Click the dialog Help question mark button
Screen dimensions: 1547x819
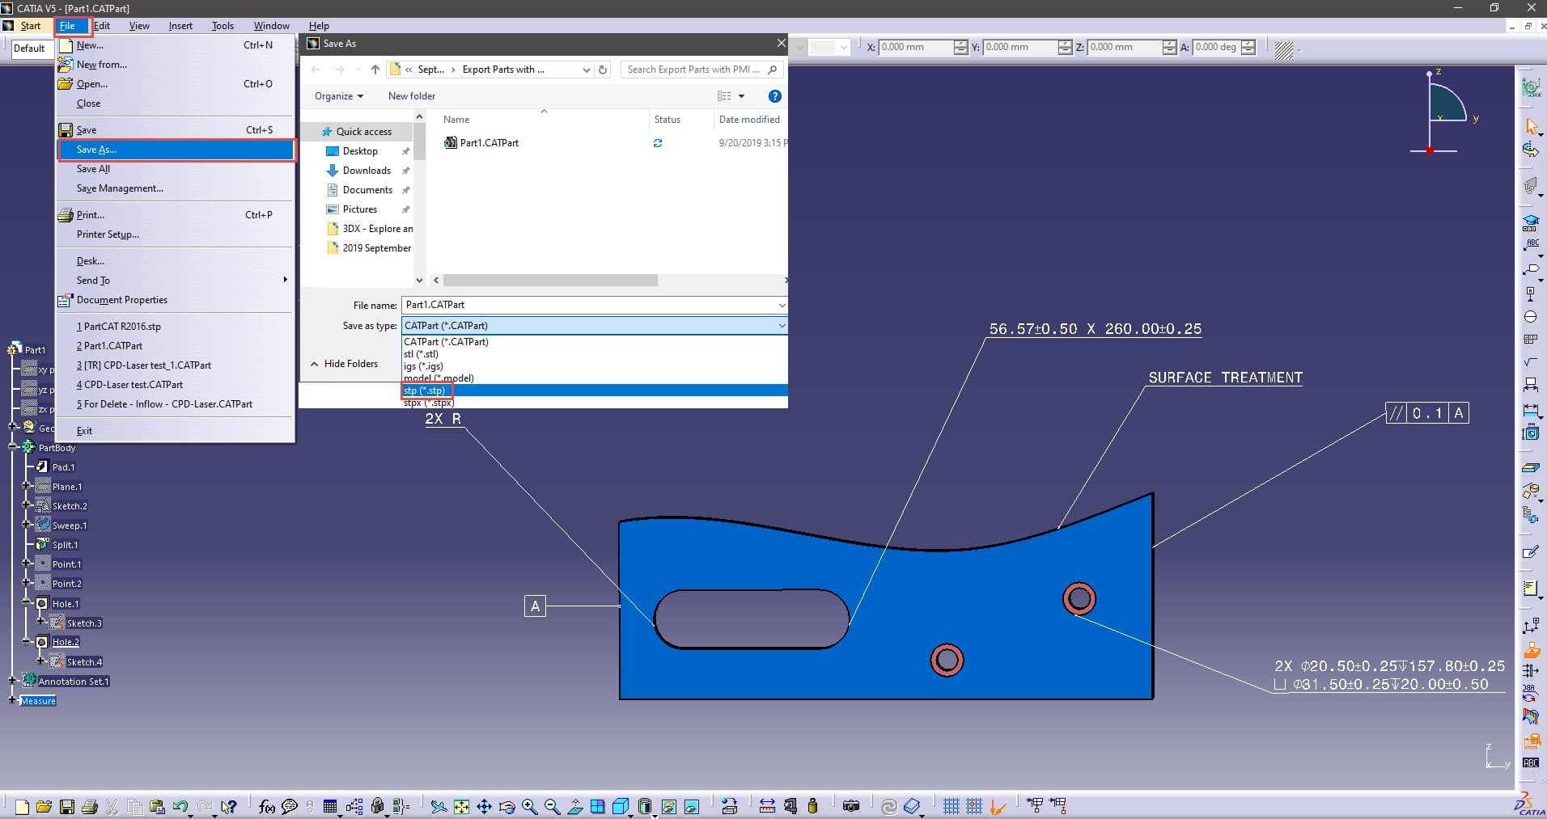(x=774, y=96)
